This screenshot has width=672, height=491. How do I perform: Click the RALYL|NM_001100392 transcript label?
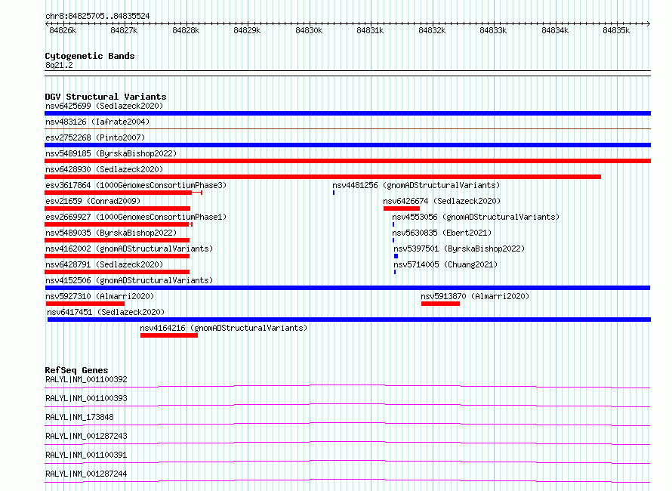86,379
